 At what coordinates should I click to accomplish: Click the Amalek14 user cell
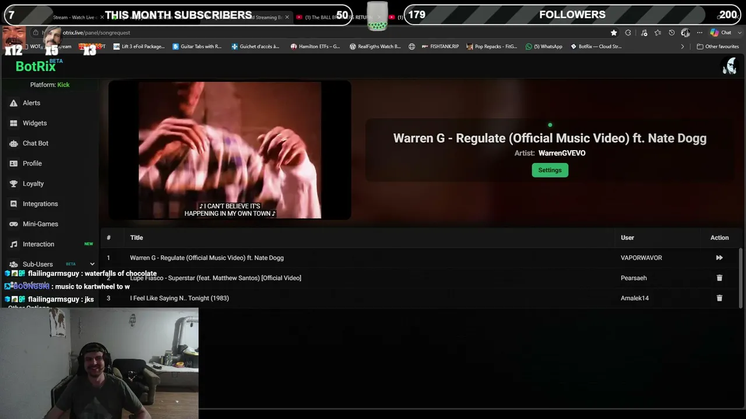(x=635, y=298)
